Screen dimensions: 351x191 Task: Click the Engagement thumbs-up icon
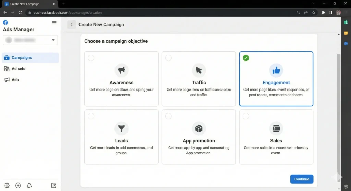(276, 70)
